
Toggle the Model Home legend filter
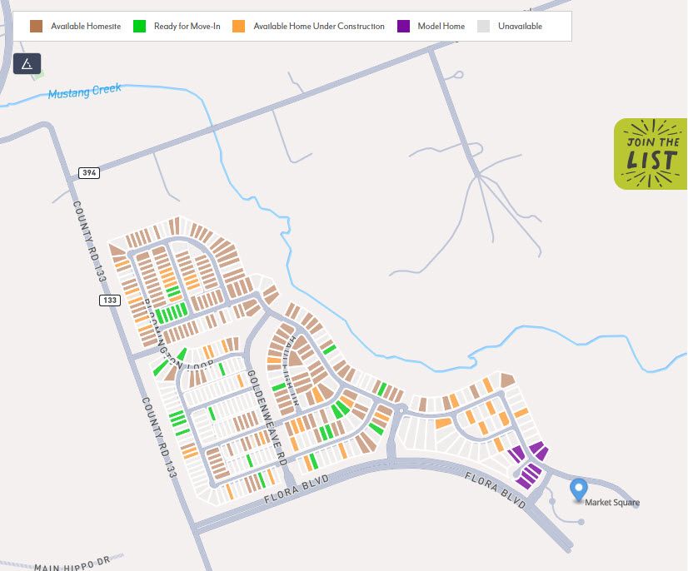[440, 26]
